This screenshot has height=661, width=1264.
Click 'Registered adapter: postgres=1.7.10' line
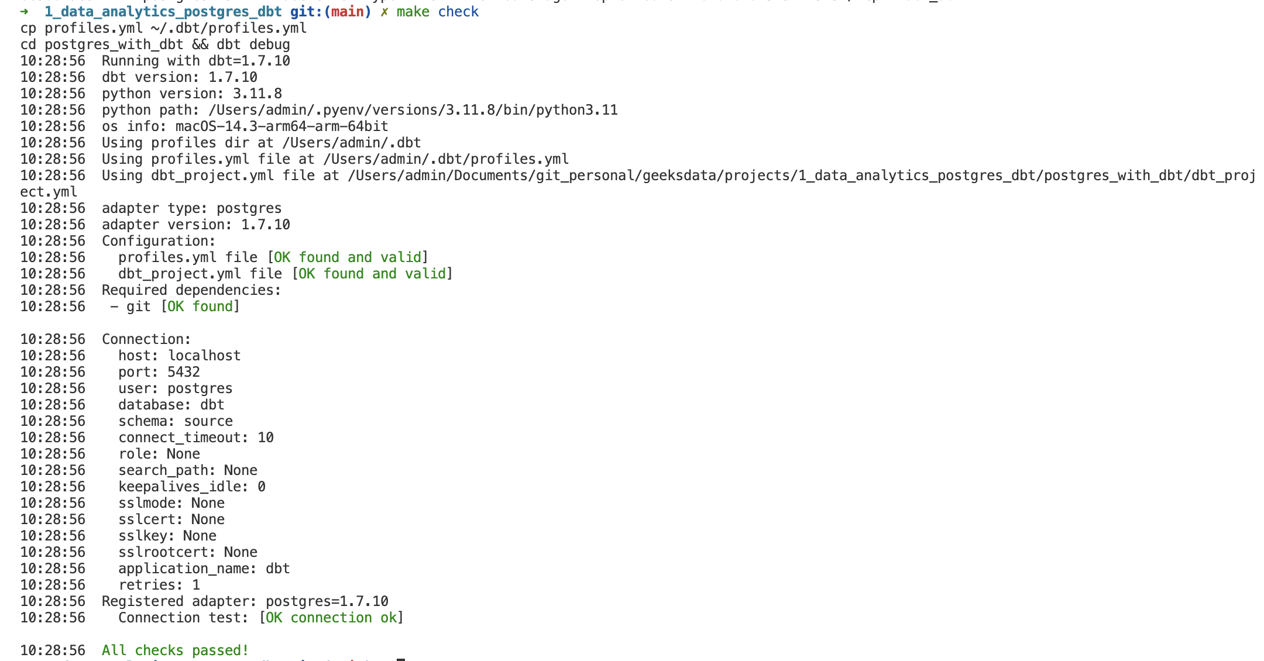point(245,601)
